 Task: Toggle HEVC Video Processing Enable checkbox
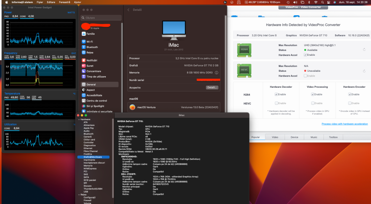tap(312, 103)
